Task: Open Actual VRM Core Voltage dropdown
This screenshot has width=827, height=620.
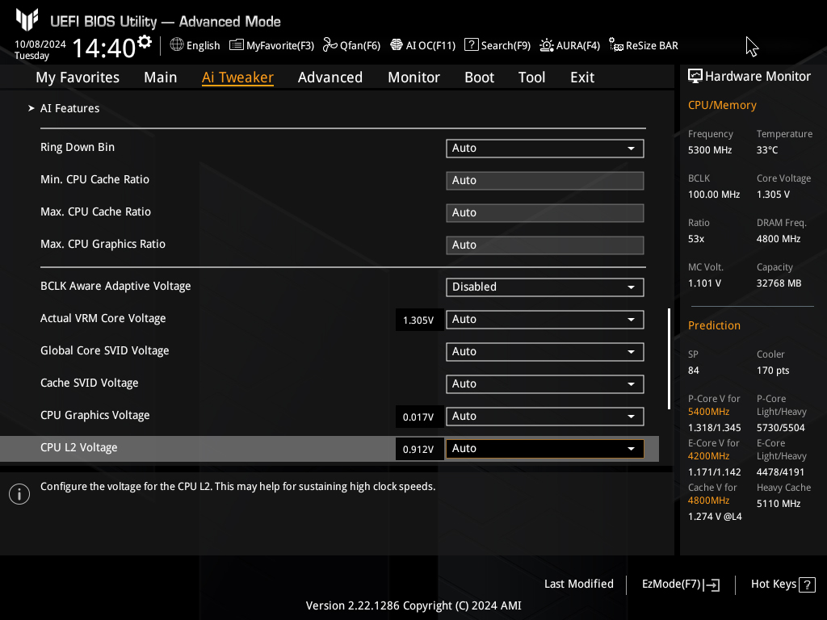Action: point(545,320)
